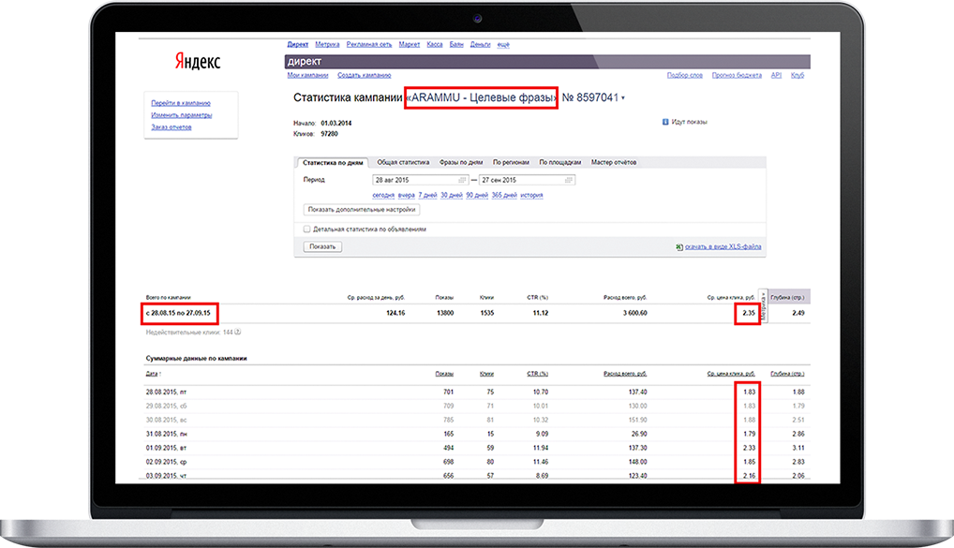
Task: Click Изменить параметры in sidebar
Action: pos(181,115)
